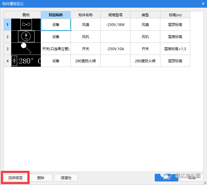Image resolution: width=207 pixels, height=185 pixels.
Task: Select the 280度防火阀 component name cell
Action: pyautogui.click(x=86, y=61)
